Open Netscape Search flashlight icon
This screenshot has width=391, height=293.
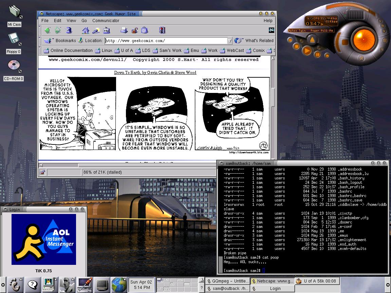pos(96,31)
